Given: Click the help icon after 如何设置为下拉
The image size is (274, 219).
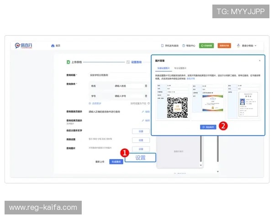Looking at the screenshot, I should (148, 104).
